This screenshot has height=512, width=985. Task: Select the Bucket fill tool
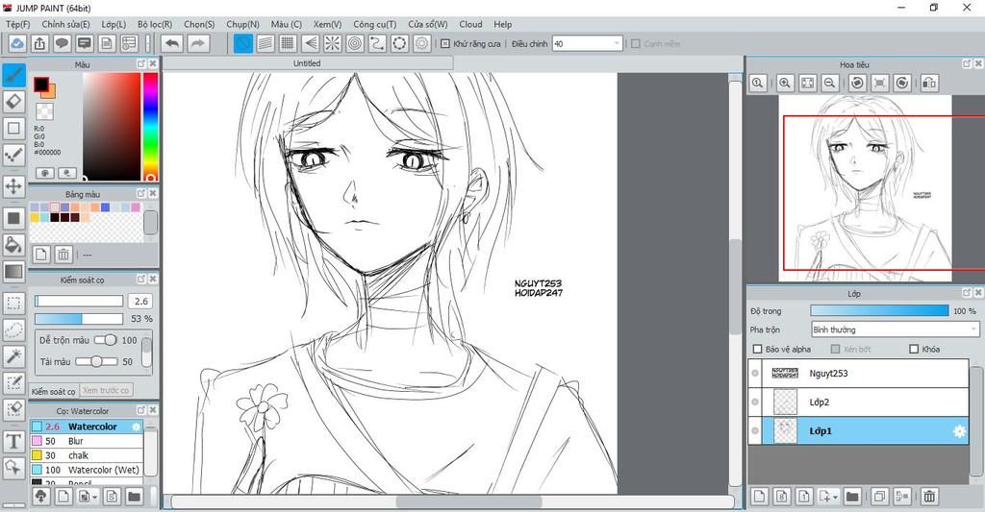pyautogui.click(x=13, y=245)
